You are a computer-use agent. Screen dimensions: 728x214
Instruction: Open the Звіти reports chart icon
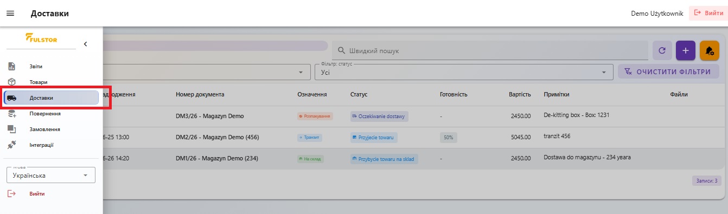pyautogui.click(x=11, y=66)
